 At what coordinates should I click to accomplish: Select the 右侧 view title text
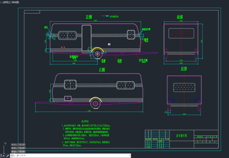(x=102, y=69)
